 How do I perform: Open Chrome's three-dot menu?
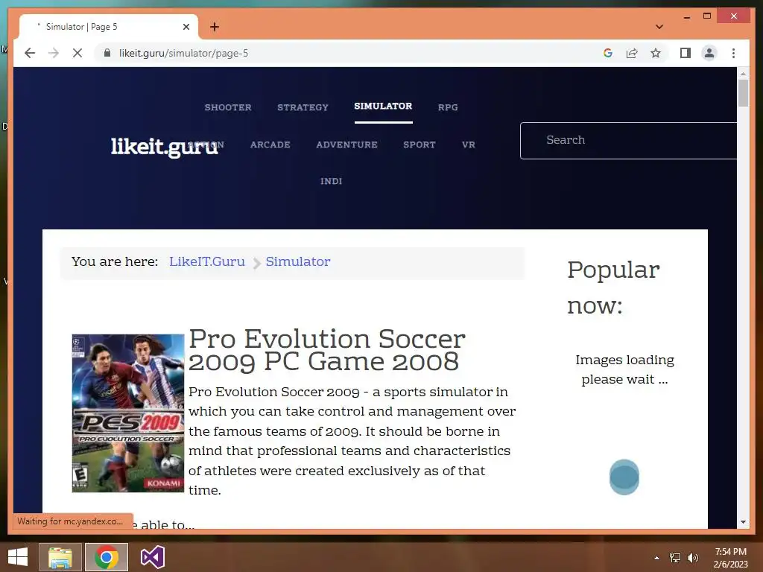click(733, 53)
